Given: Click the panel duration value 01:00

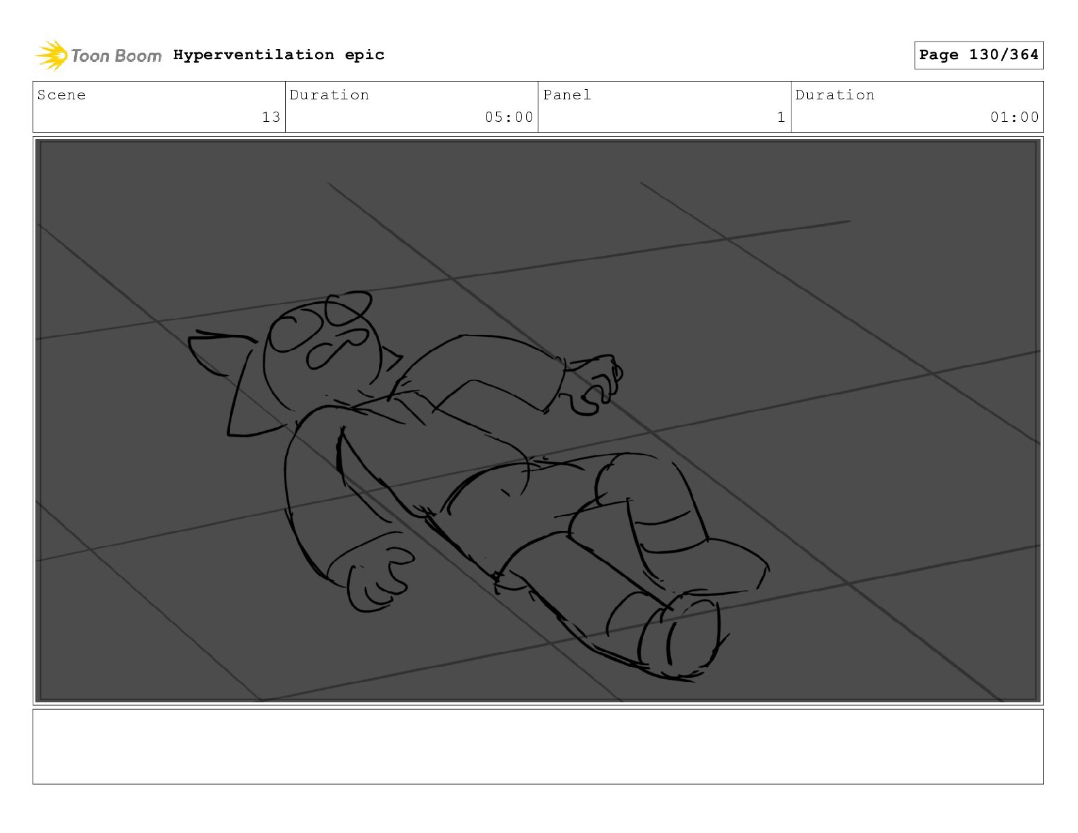Looking at the screenshot, I should tap(1015, 117).
